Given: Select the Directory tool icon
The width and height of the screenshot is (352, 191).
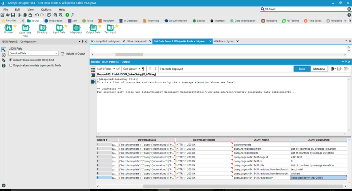Looking at the screenshot, I should click(42, 28).
